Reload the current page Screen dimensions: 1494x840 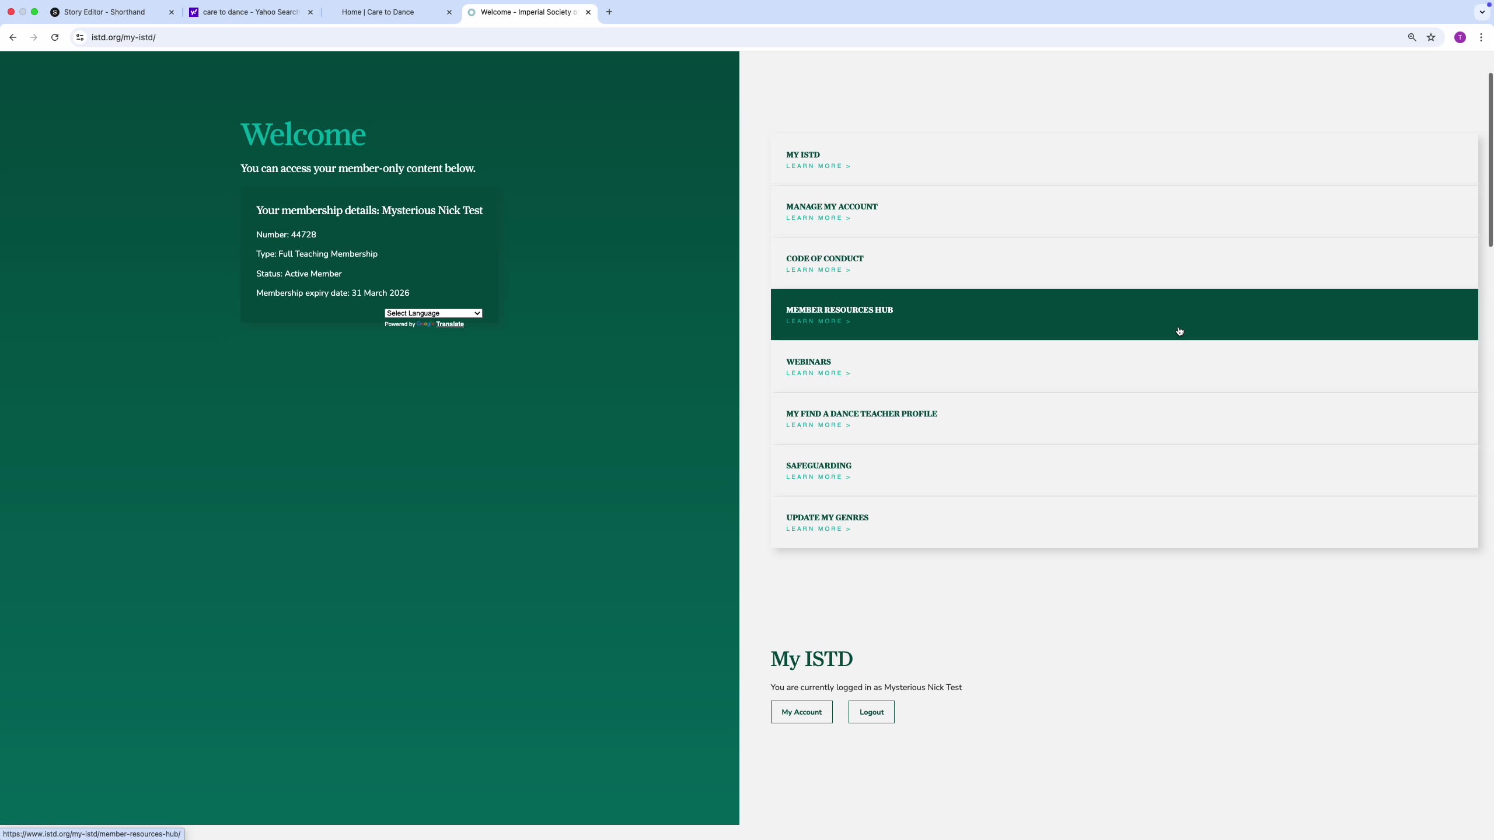point(55,37)
